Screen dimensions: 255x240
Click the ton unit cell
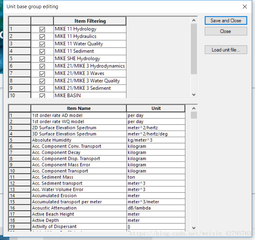coord(156,177)
